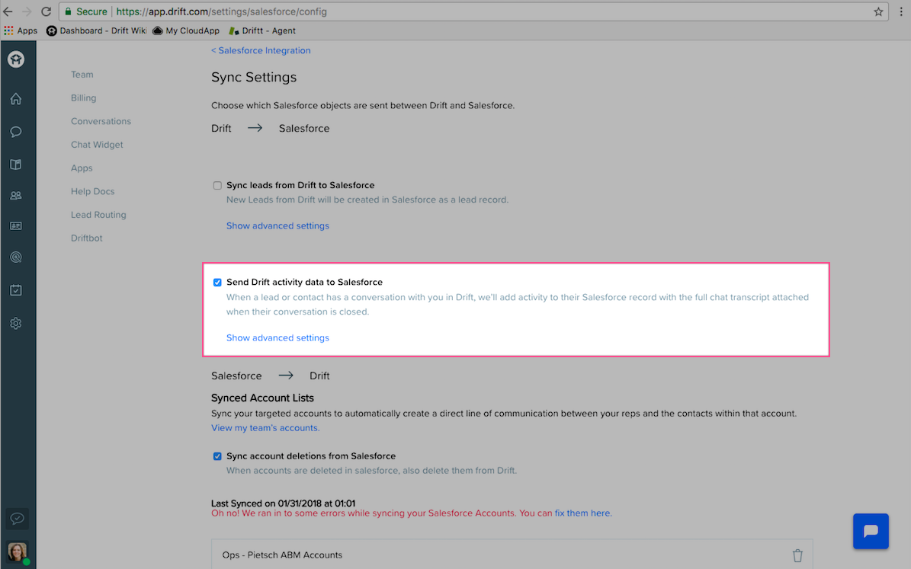Open Help Docs settings
911x569 pixels.
click(x=93, y=191)
